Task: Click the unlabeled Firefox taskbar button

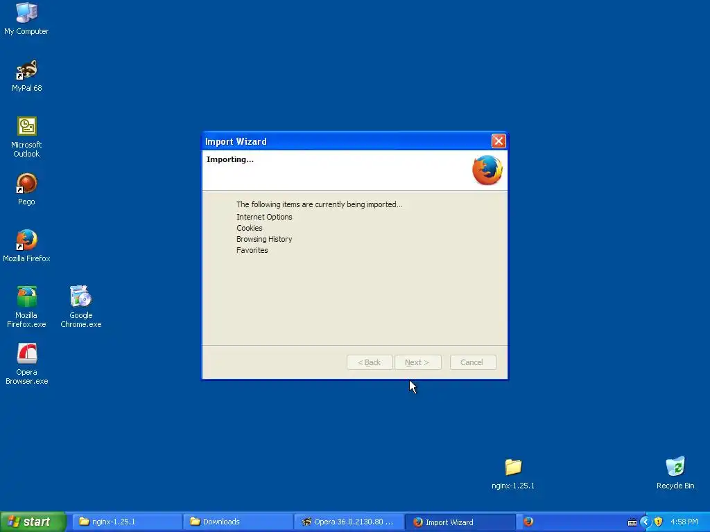Action: pos(528,522)
